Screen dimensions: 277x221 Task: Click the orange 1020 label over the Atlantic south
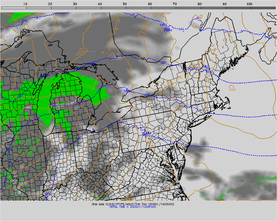click(x=197, y=191)
